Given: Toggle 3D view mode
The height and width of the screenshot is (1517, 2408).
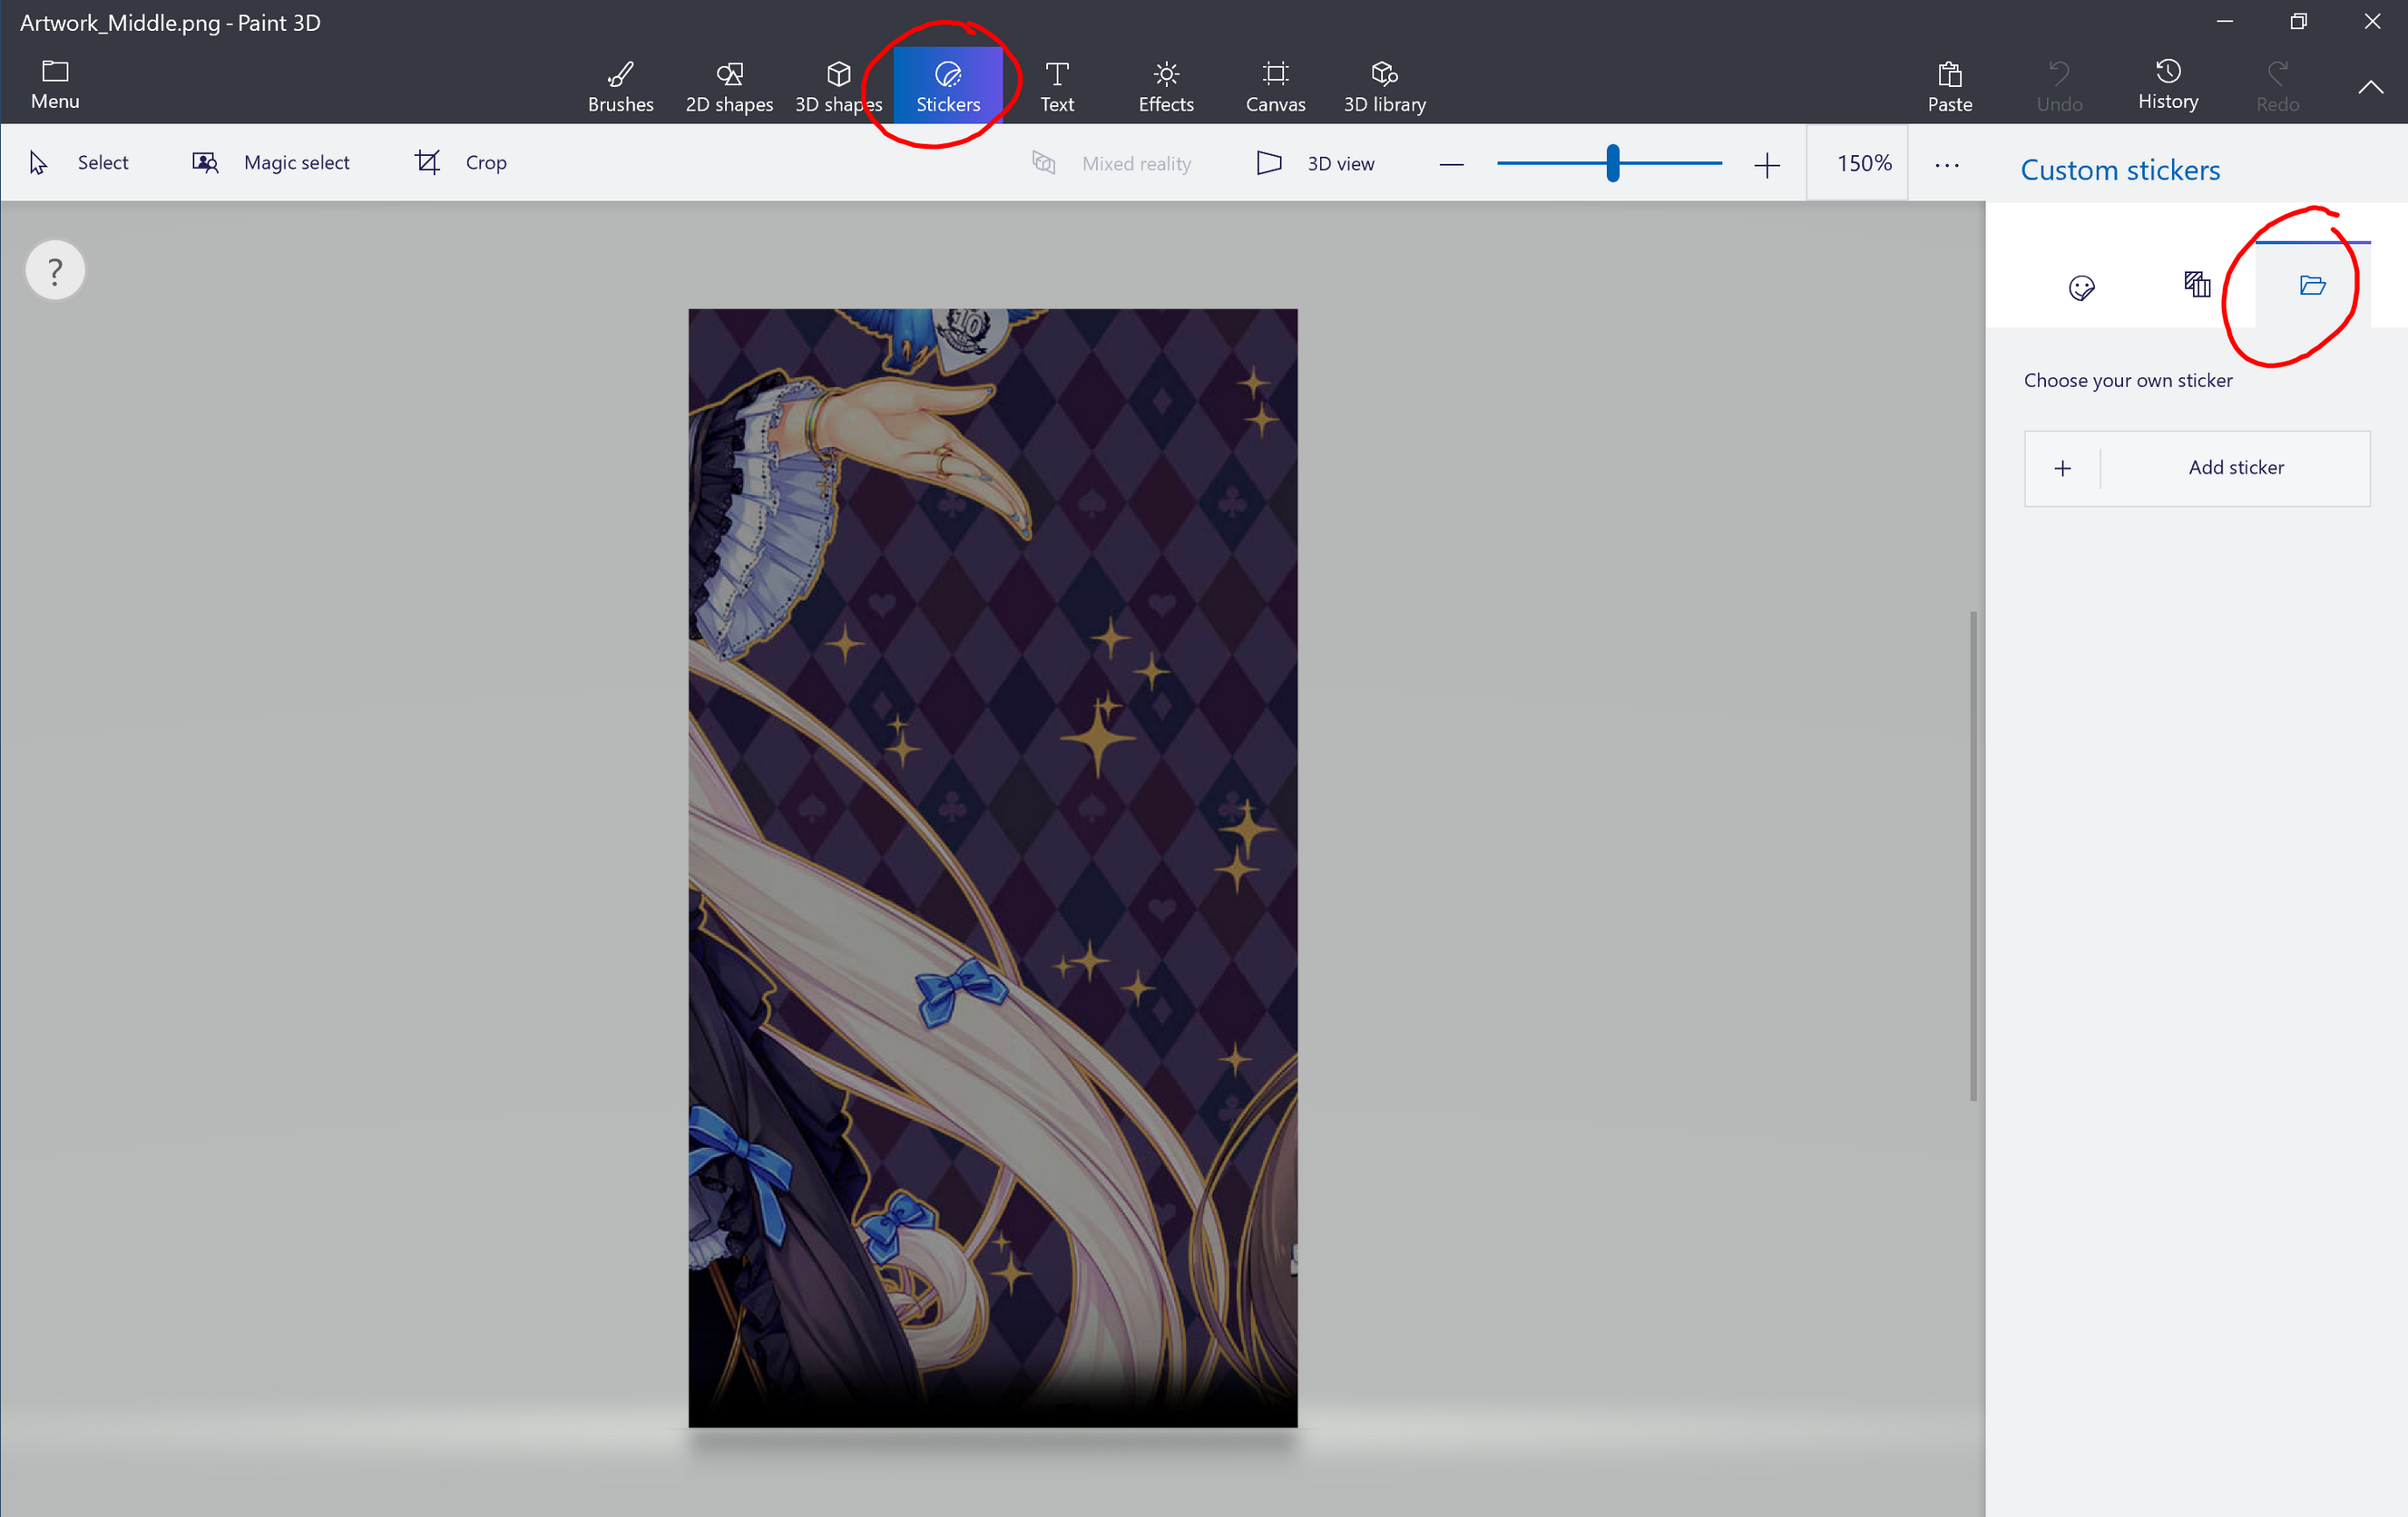Looking at the screenshot, I should coord(1316,164).
